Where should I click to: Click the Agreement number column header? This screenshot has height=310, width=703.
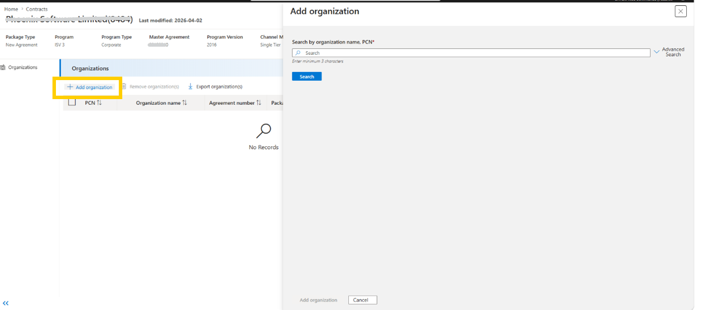tap(232, 103)
